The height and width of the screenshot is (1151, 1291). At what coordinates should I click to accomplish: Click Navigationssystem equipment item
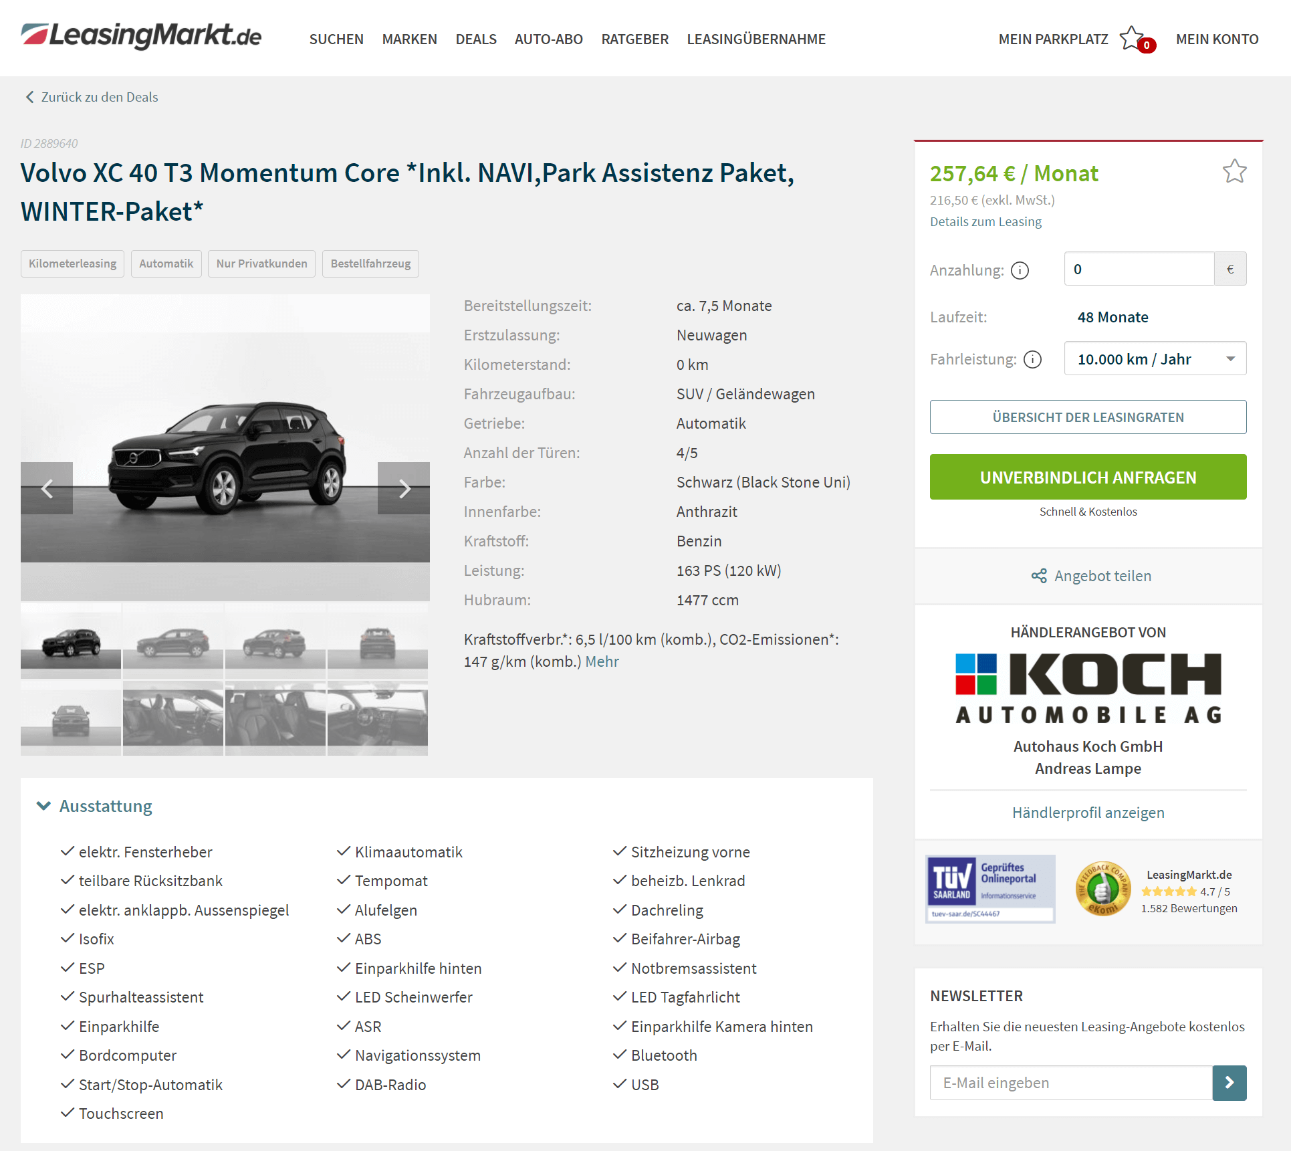417,1055
